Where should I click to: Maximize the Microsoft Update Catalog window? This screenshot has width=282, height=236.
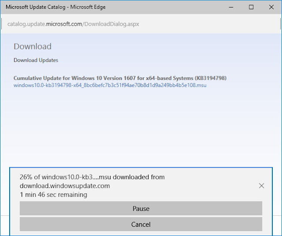pos(251,7)
